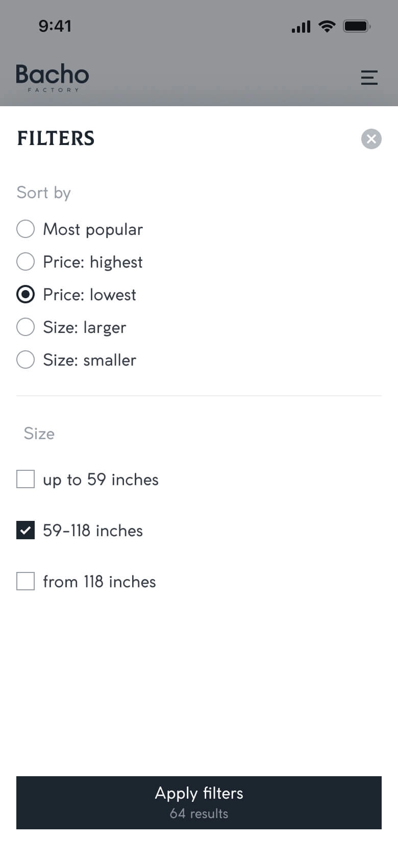Tap the 64 results text
398x862 pixels.
199,813
